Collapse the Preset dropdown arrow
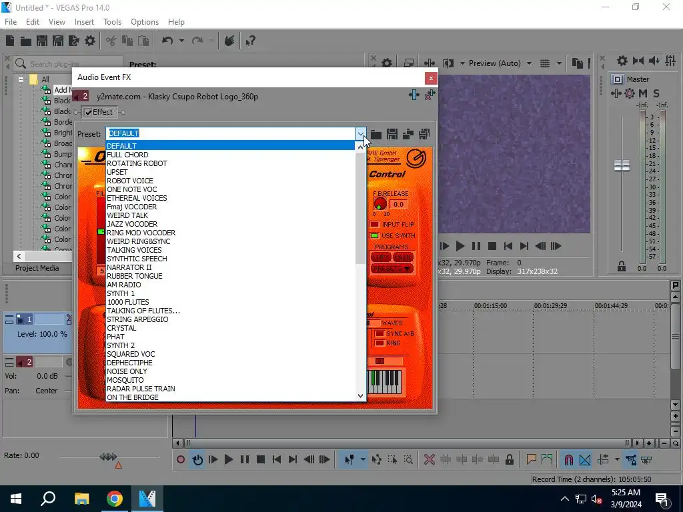This screenshot has height=512, width=683. 361,133
